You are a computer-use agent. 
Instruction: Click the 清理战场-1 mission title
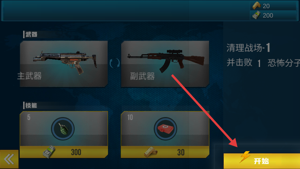point(248,48)
